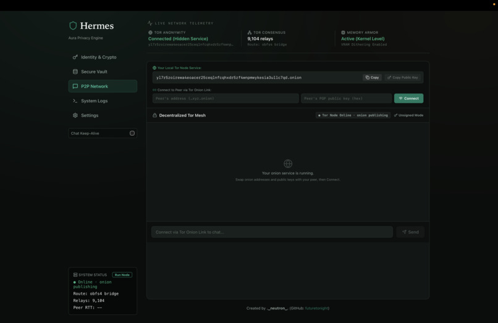Click the Aura Privacy Engine subtitle

[86, 38]
